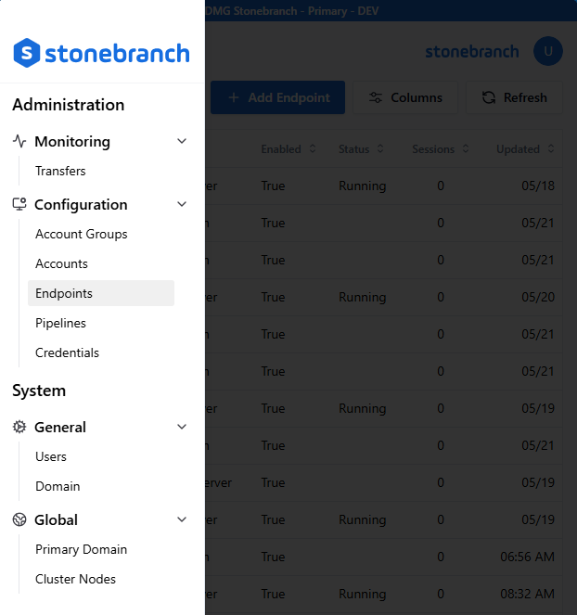The image size is (577, 615).
Task: Collapse the General section chevron
Action: (182, 428)
